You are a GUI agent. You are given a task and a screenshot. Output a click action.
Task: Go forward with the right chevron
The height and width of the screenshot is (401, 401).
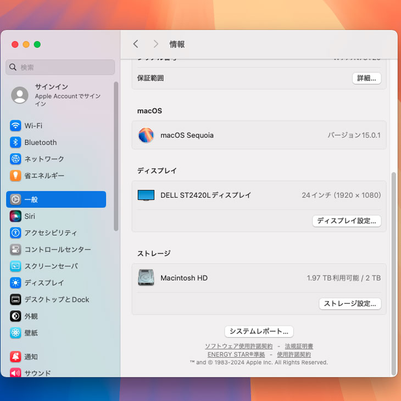156,44
